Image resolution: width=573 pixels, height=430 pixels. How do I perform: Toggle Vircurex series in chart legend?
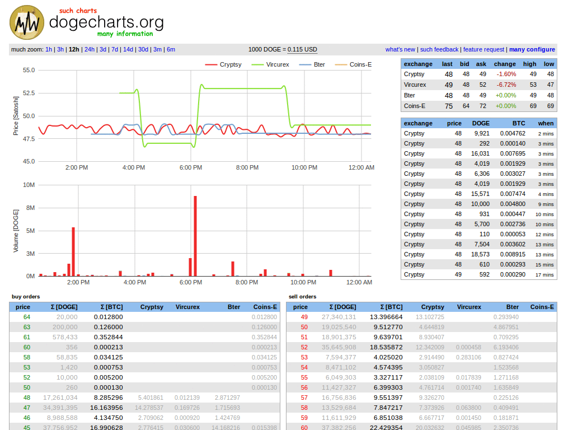coord(270,64)
